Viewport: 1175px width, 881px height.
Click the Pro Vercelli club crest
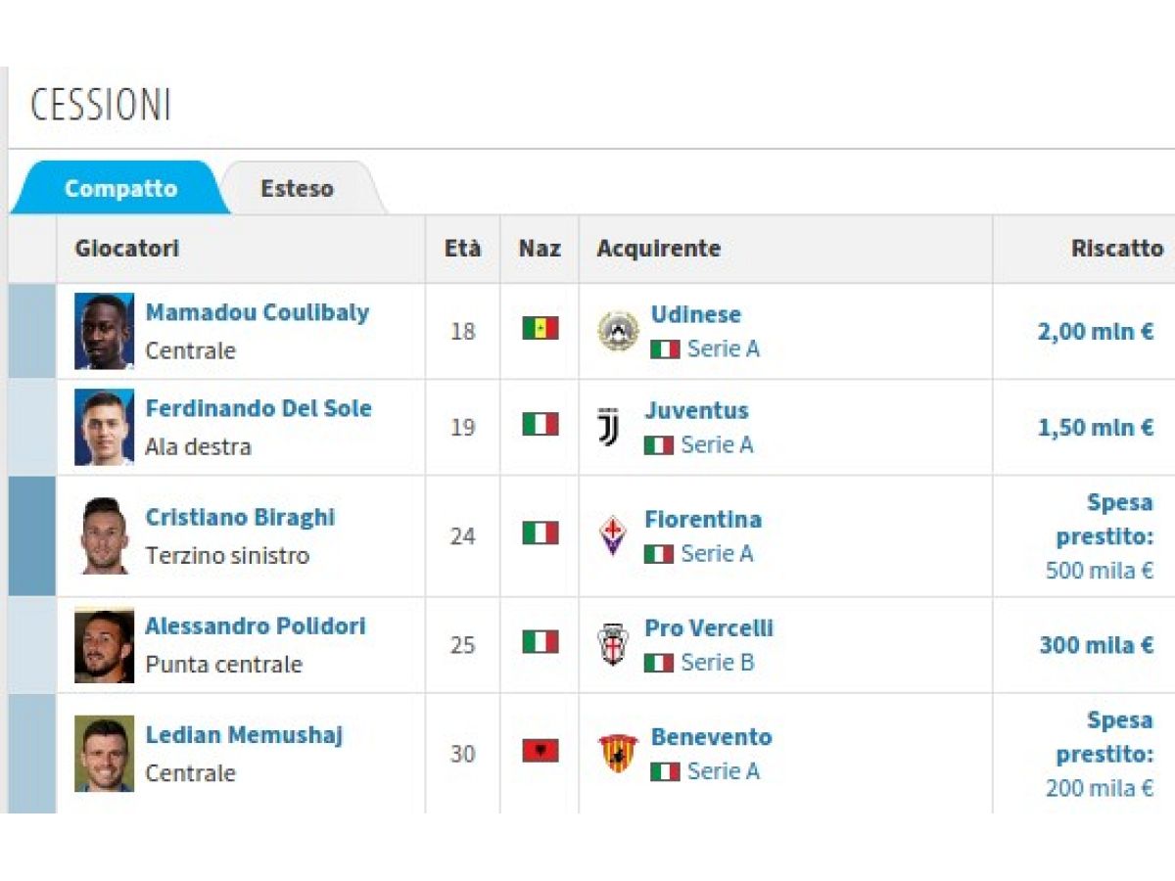coord(613,644)
